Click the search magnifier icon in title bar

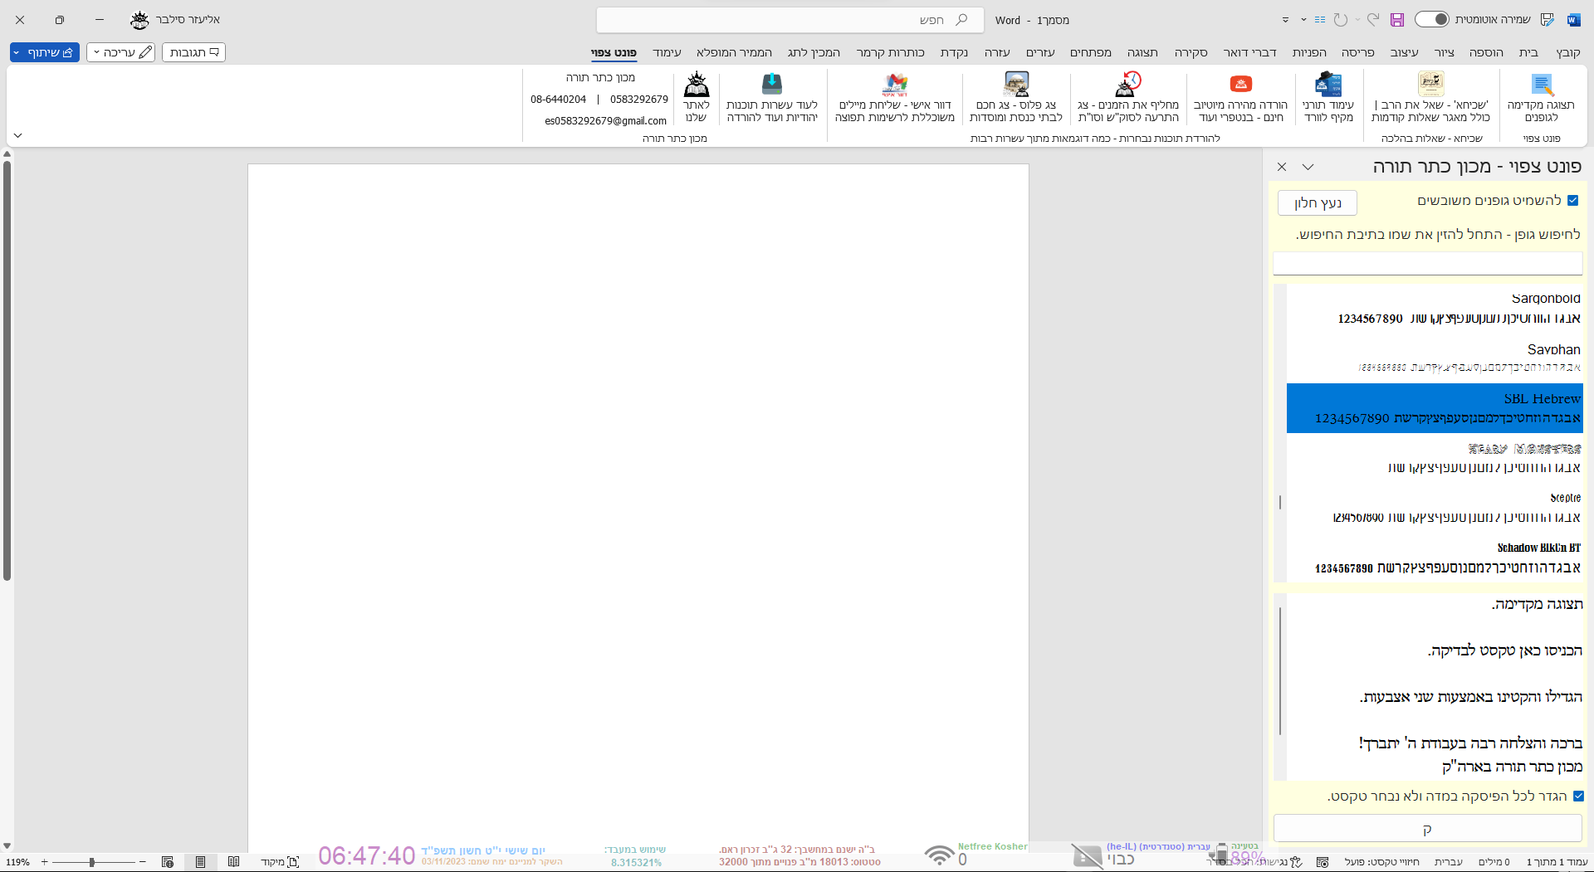tap(961, 20)
